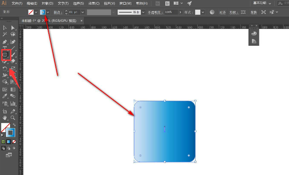Image resolution: width=289 pixels, height=175 pixels.
Task: Open Adobe Stock via St icon
Action: [167, 3]
